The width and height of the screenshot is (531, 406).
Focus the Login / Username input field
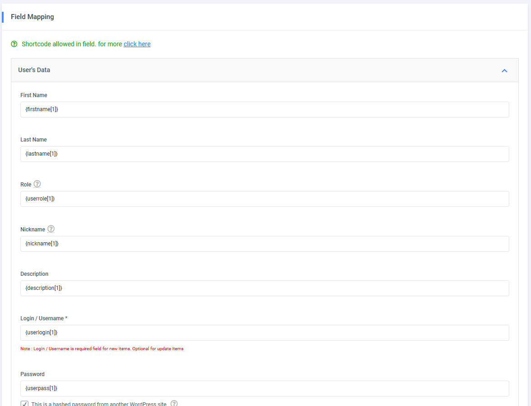point(264,333)
